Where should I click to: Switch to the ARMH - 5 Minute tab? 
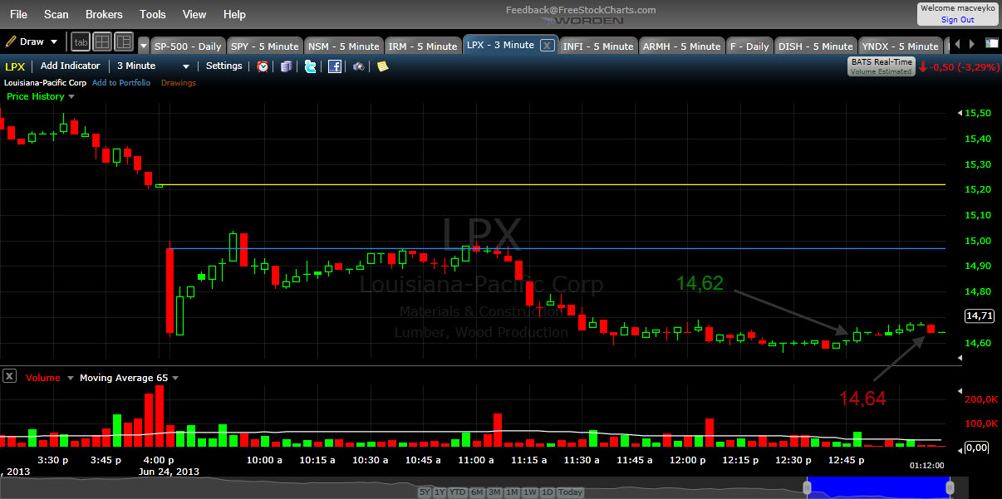point(681,46)
